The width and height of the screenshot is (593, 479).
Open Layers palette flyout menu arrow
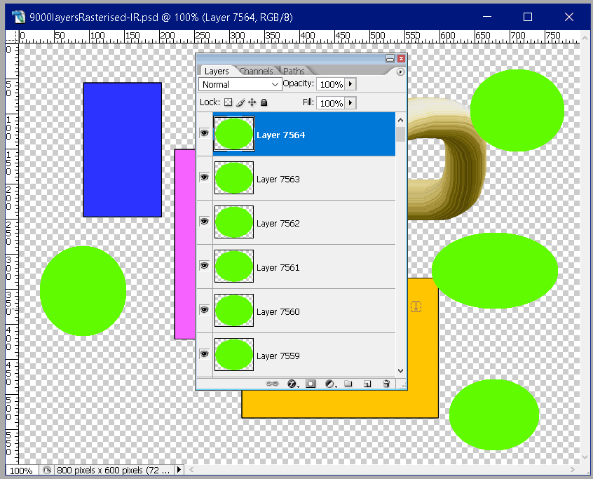point(400,72)
